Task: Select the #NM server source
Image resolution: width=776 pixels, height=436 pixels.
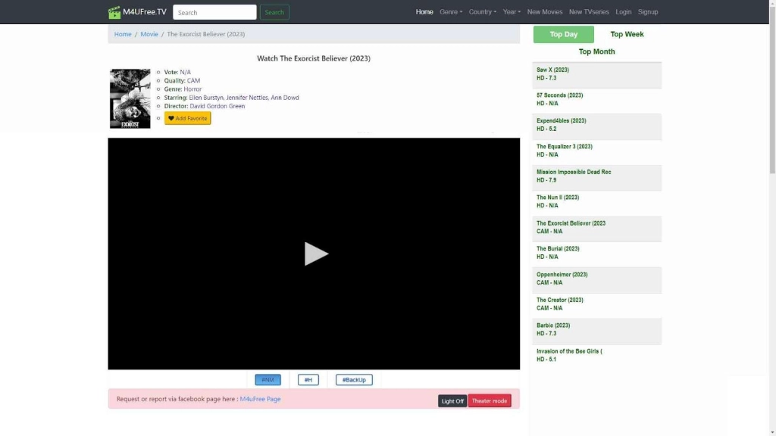Action: 268,380
